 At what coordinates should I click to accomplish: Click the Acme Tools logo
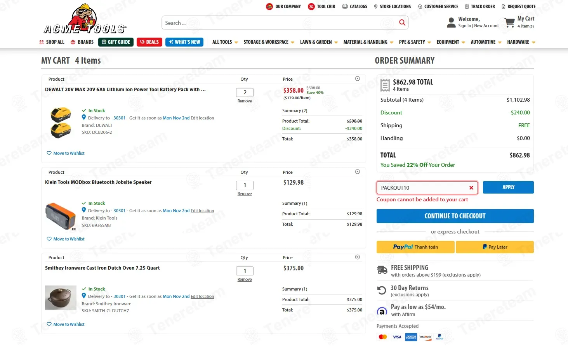(85, 19)
